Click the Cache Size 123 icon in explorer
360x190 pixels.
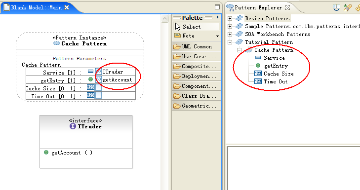(258, 74)
